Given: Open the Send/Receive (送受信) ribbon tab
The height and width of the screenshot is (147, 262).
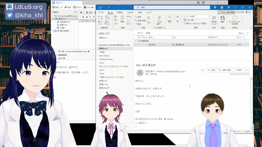Looking at the screenshot, I should coord(120,13).
